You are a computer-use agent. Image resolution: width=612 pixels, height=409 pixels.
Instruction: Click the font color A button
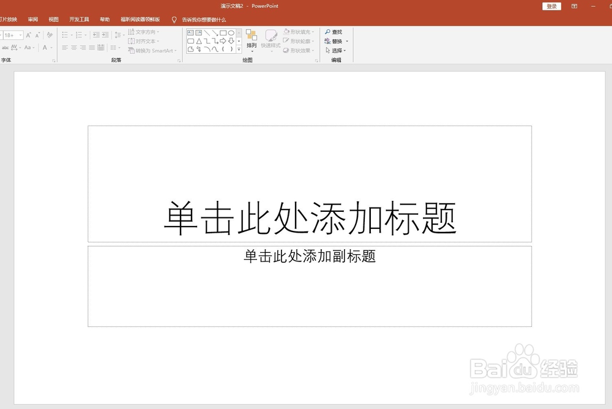click(45, 48)
